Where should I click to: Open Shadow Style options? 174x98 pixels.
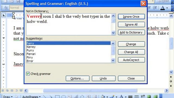tap(149, 96)
